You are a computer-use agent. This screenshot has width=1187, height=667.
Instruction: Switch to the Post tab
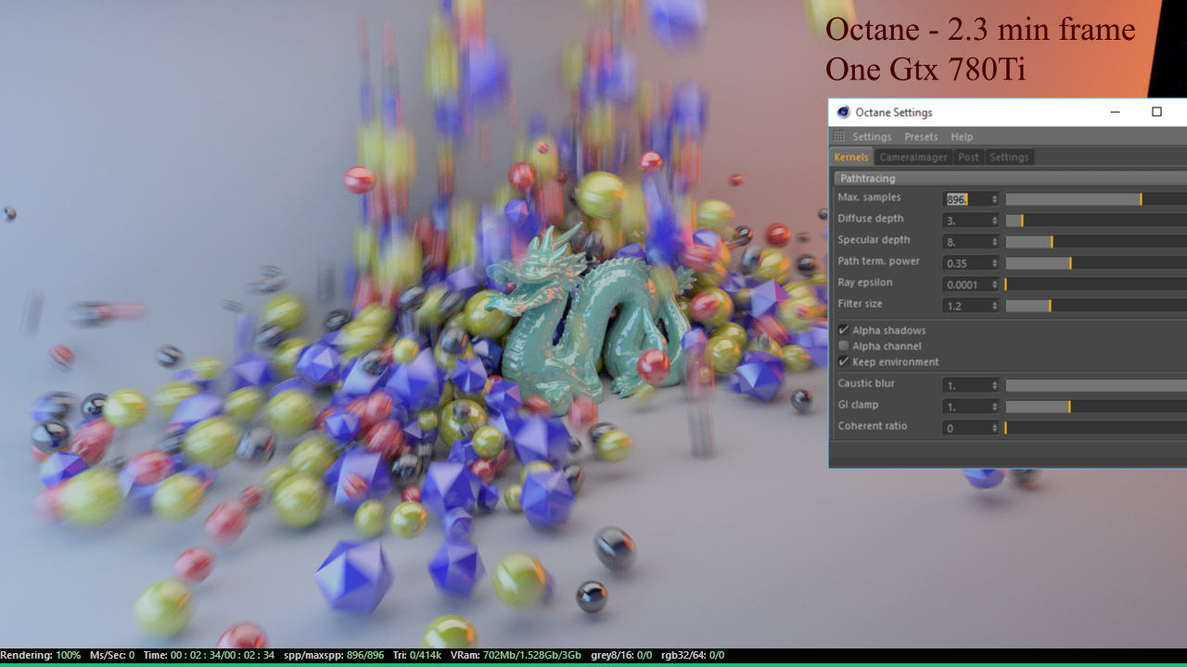[x=968, y=157]
